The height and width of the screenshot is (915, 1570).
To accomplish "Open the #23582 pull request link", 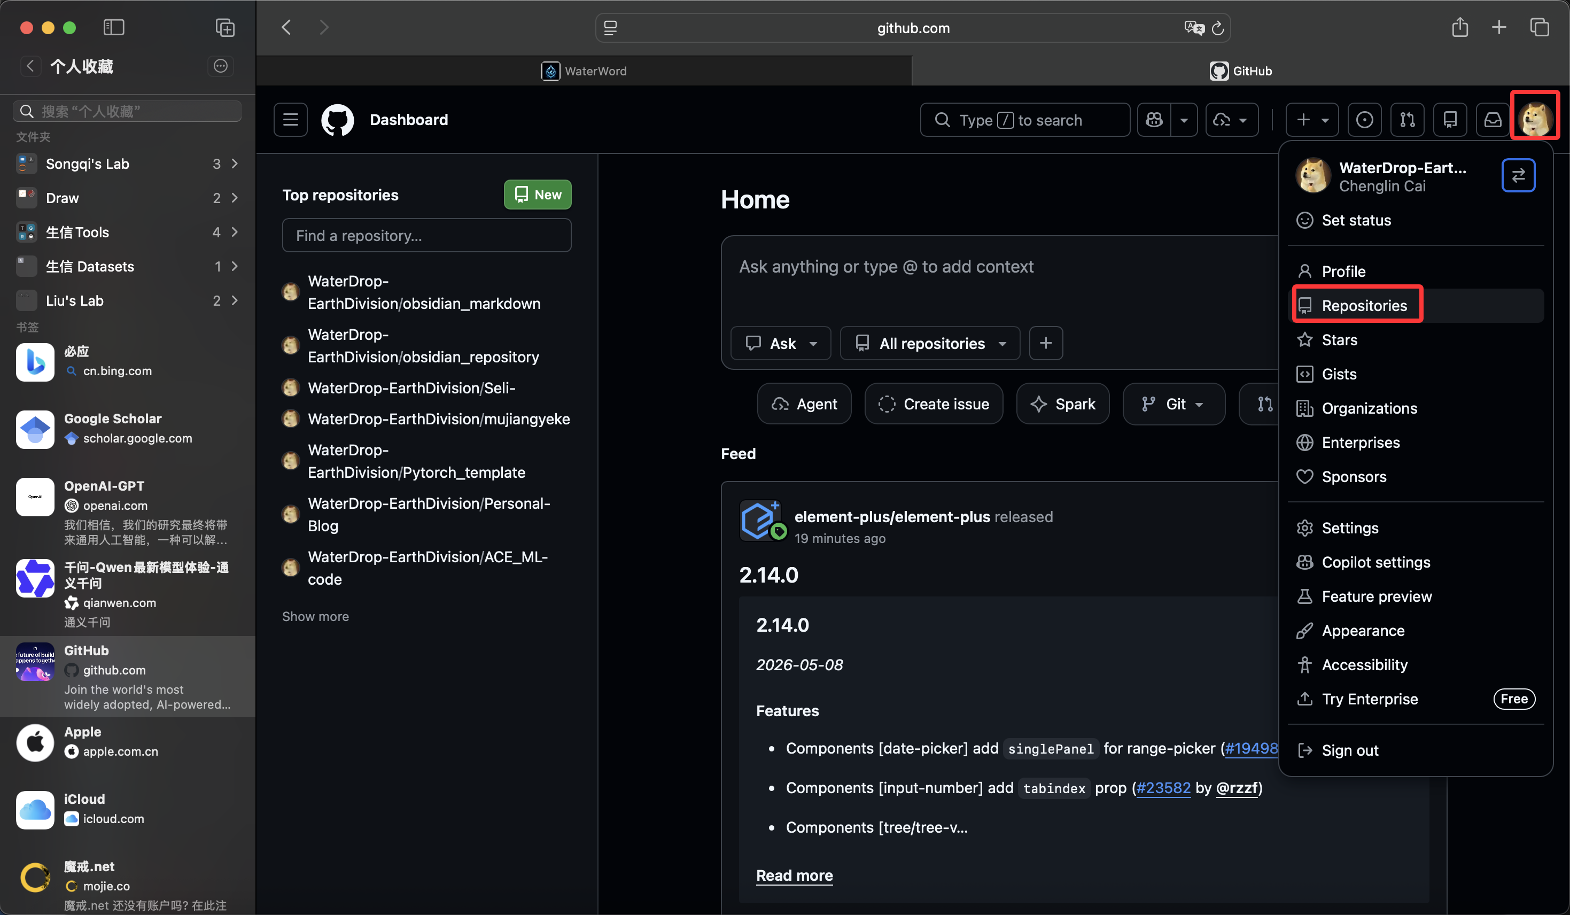I will click(1163, 788).
